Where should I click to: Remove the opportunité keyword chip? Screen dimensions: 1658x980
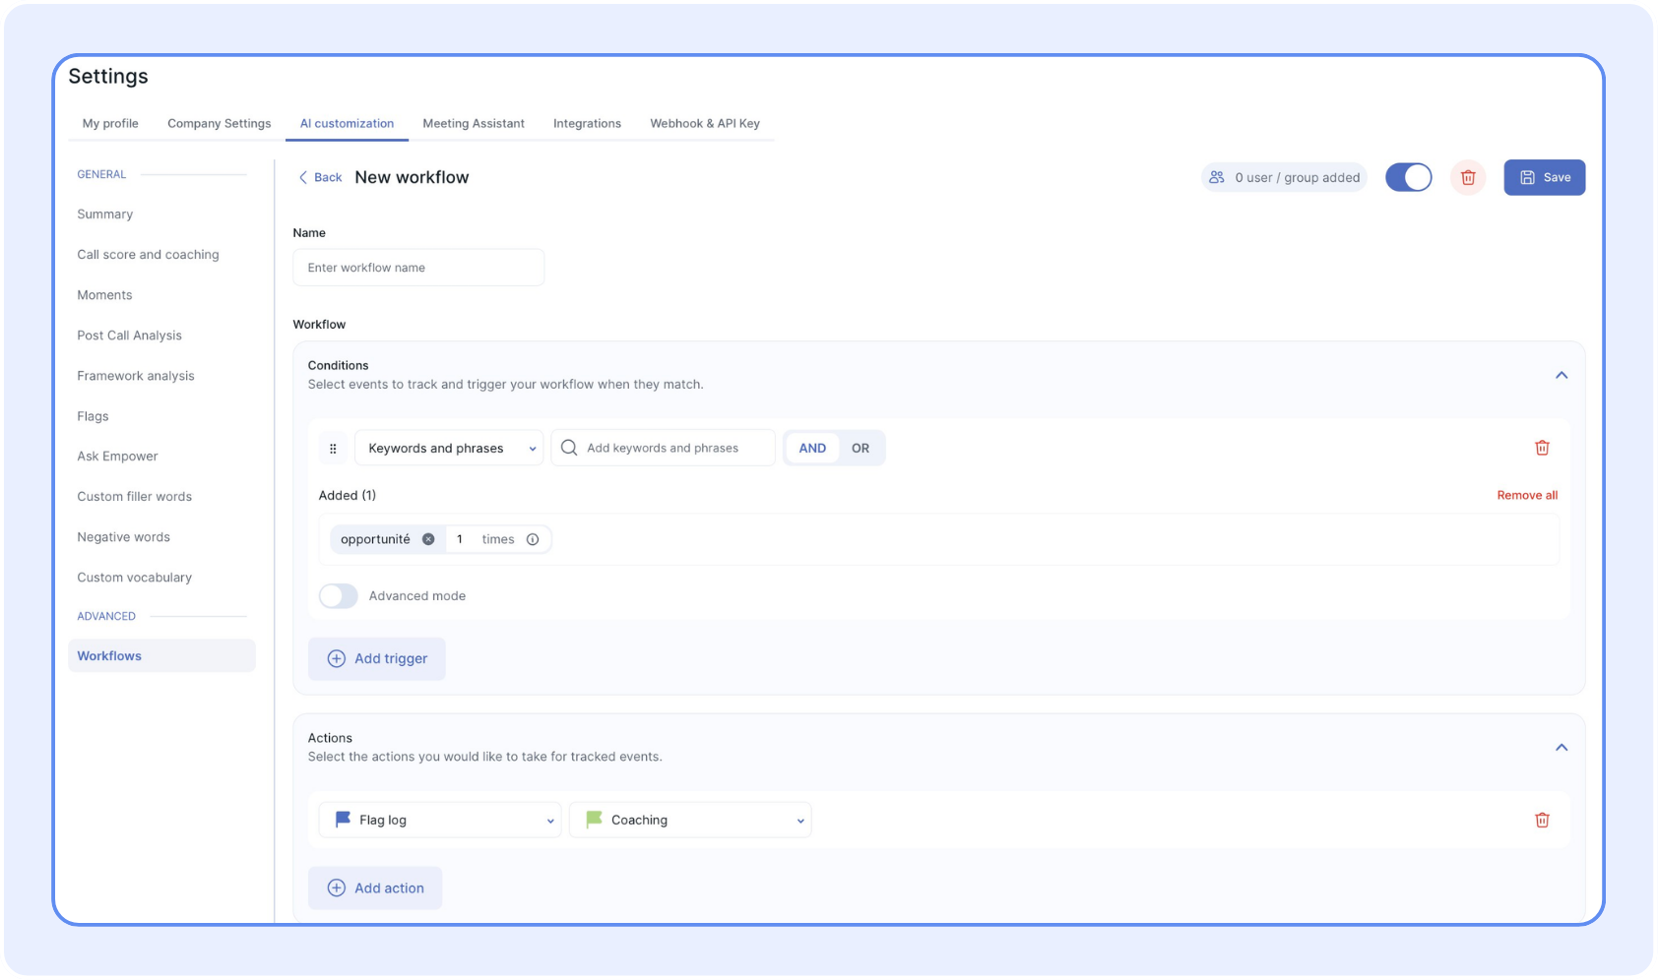pos(428,539)
